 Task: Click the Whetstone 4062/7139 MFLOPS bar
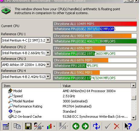point(95,41)
